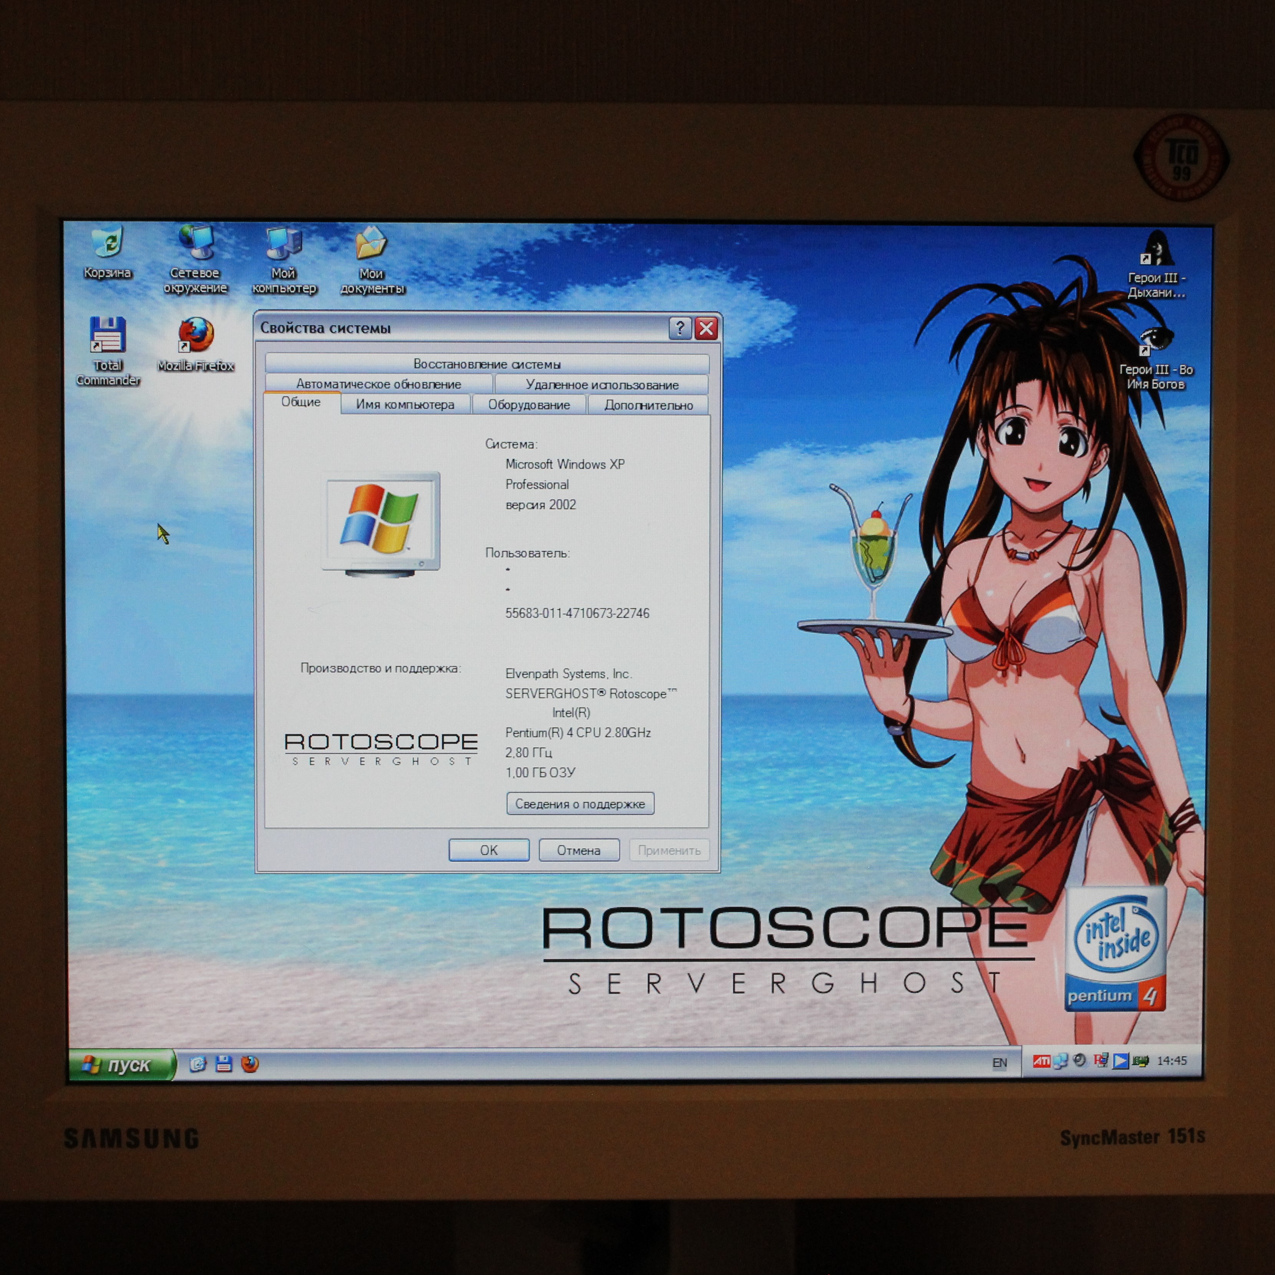This screenshot has width=1275, height=1275.
Task: Switch to Оборудование tab
Action: (x=529, y=405)
